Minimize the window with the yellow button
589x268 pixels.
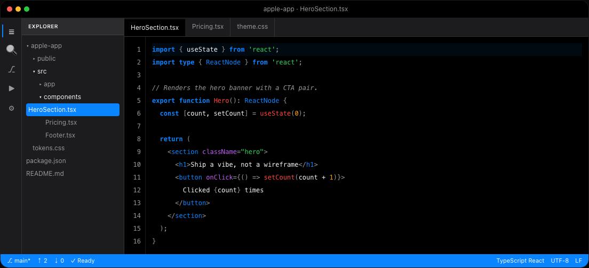pos(18,9)
